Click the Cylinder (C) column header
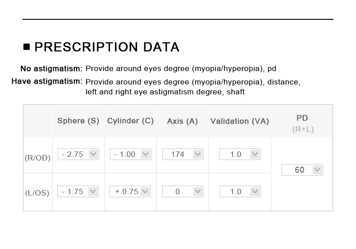The width and height of the screenshot is (356, 249). [x=131, y=121]
